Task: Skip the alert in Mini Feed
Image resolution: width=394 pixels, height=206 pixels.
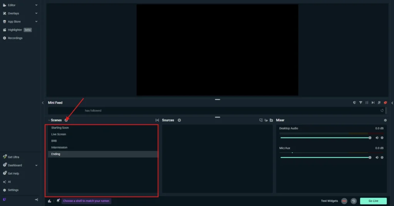Action: (373, 103)
